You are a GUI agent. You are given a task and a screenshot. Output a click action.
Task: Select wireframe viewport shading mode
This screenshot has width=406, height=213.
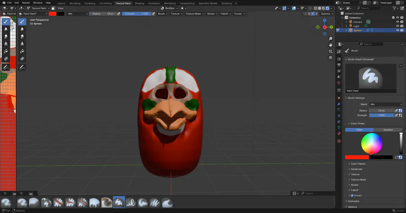coord(315,8)
